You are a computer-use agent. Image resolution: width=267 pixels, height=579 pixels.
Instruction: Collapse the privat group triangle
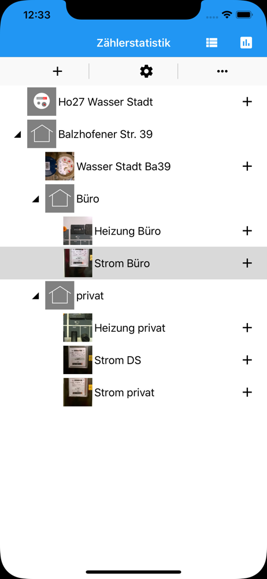click(x=35, y=296)
